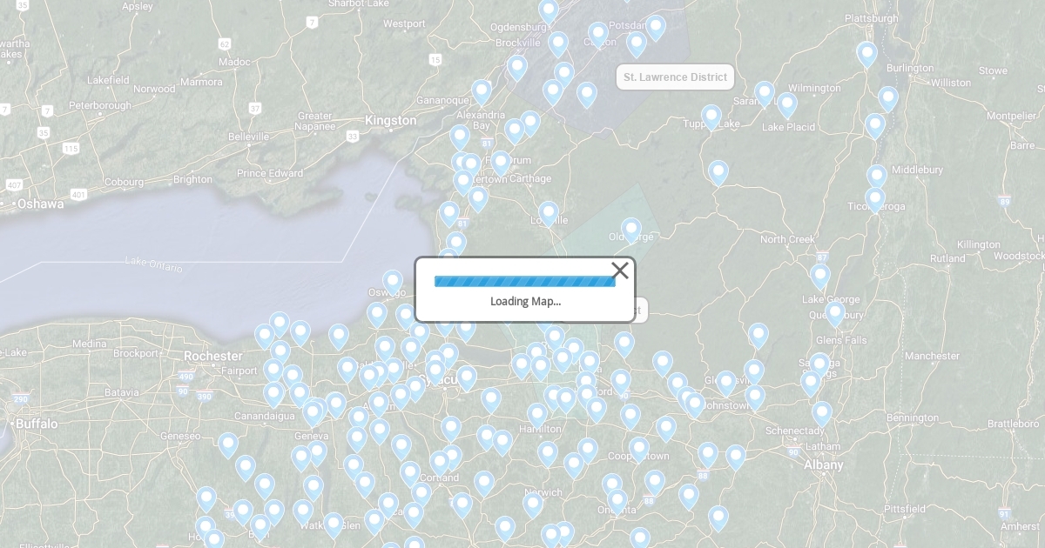The height and width of the screenshot is (548, 1045).
Task: Click the blue loading progress bar
Action: click(x=524, y=281)
